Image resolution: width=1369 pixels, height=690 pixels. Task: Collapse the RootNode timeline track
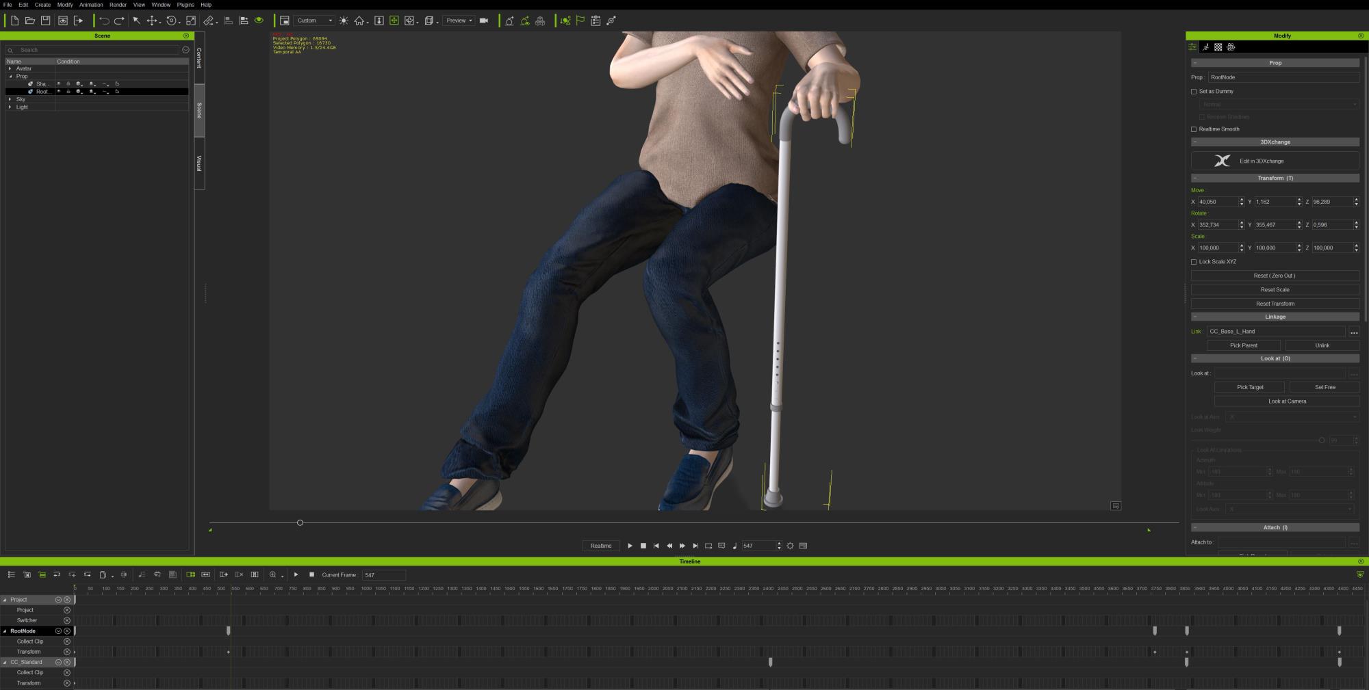click(x=5, y=631)
